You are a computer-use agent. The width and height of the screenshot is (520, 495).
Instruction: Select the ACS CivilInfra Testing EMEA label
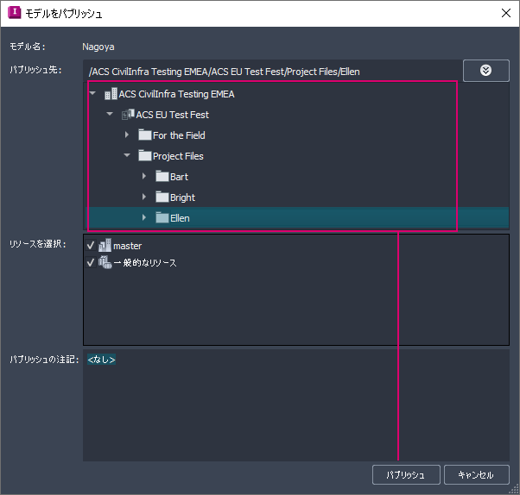[176, 94]
